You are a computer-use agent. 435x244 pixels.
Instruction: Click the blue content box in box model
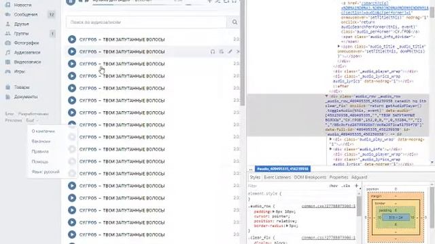[x=396, y=218]
